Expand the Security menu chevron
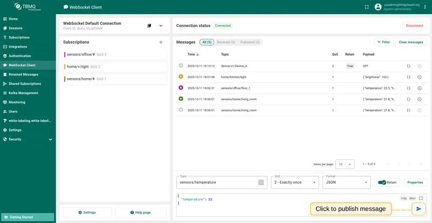 [x=50, y=140]
